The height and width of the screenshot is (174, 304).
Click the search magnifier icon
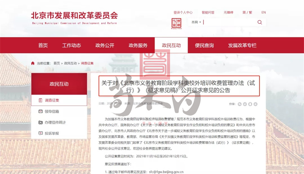pyautogui.click(x=260, y=22)
